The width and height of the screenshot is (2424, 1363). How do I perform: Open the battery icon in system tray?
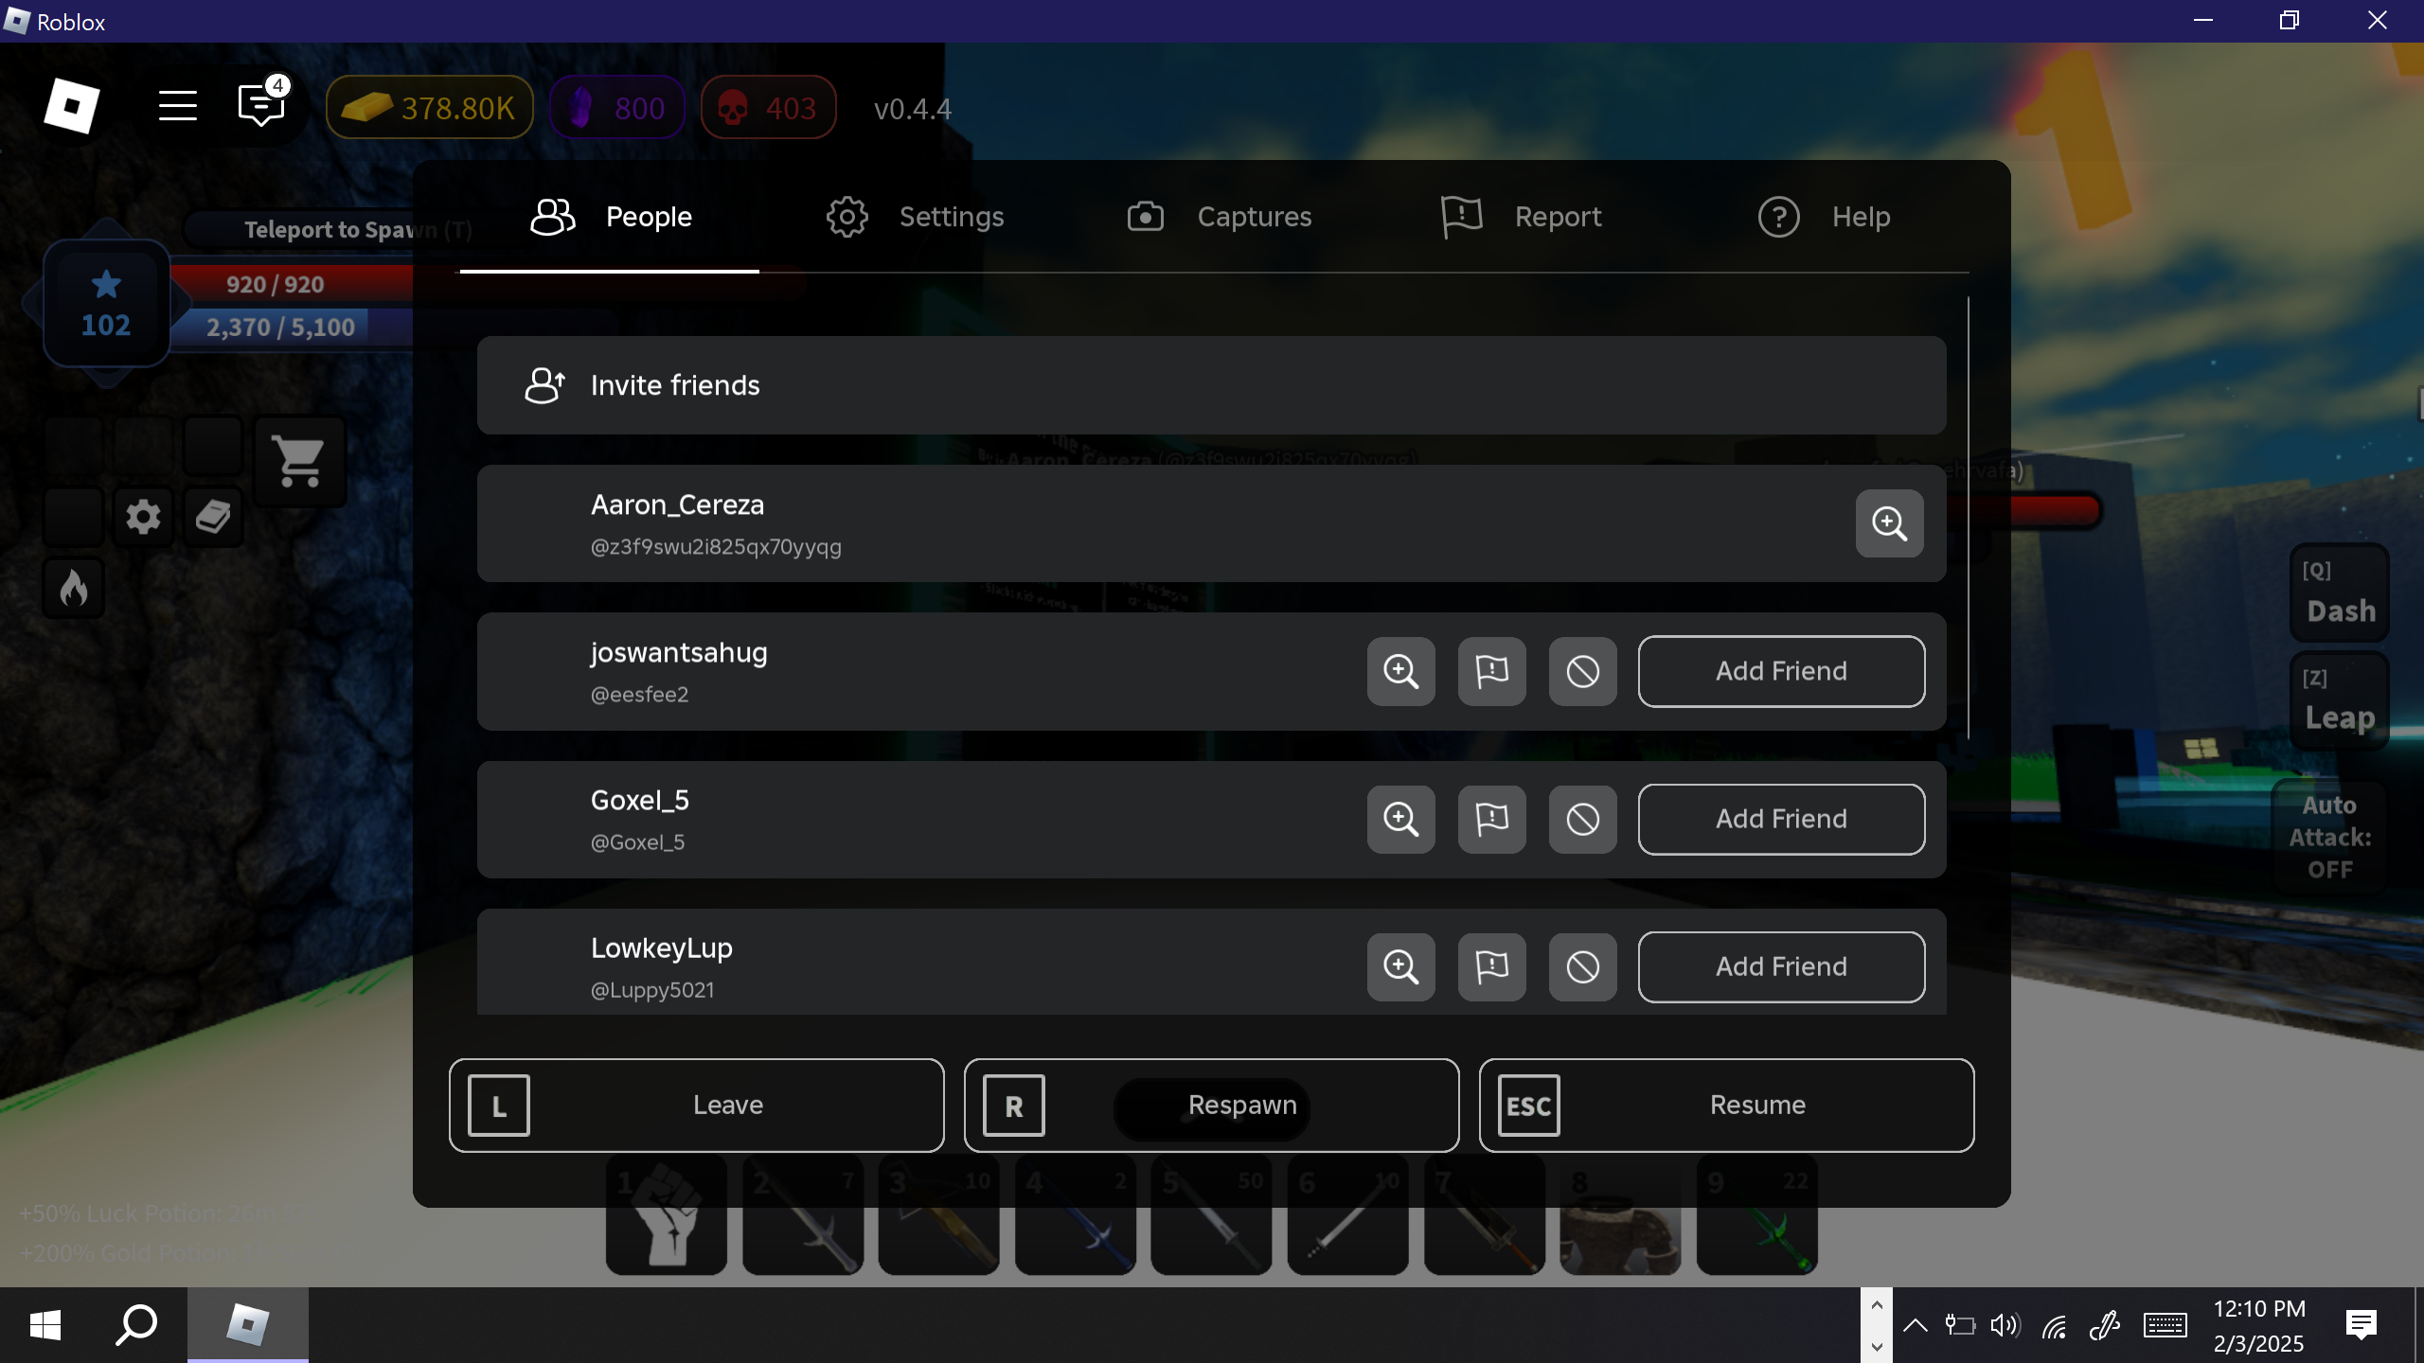click(x=1959, y=1325)
